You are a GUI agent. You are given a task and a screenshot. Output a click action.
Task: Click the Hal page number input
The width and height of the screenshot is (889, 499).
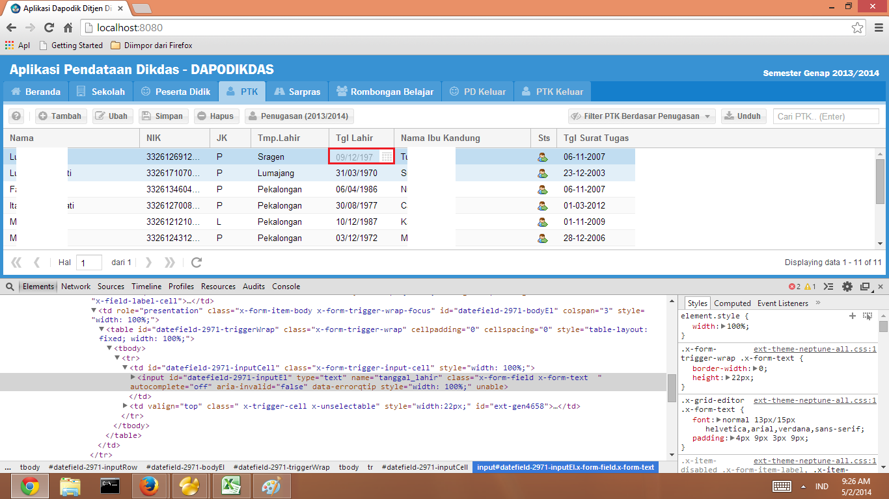(x=89, y=262)
